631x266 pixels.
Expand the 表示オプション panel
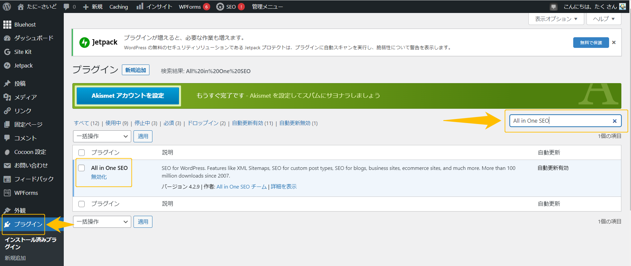pyautogui.click(x=556, y=19)
